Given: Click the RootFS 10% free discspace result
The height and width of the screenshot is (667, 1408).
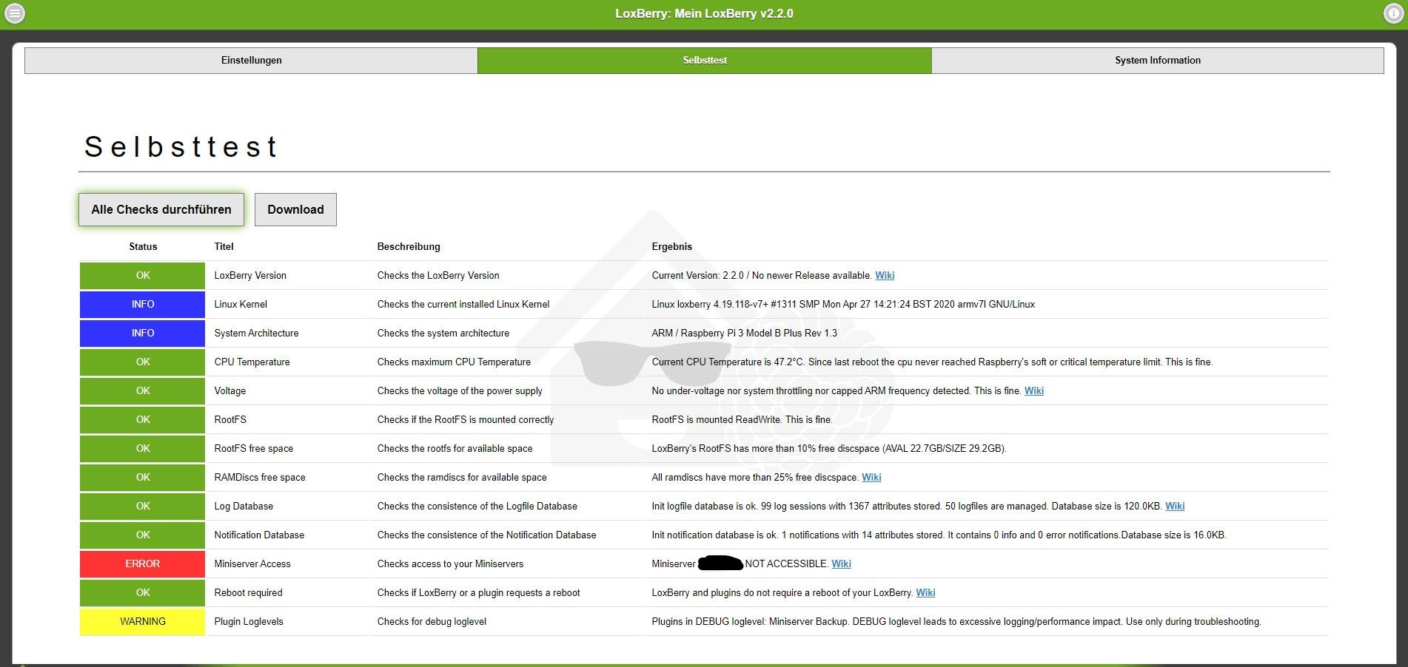Looking at the screenshot, I should click(x=829, y=449).
